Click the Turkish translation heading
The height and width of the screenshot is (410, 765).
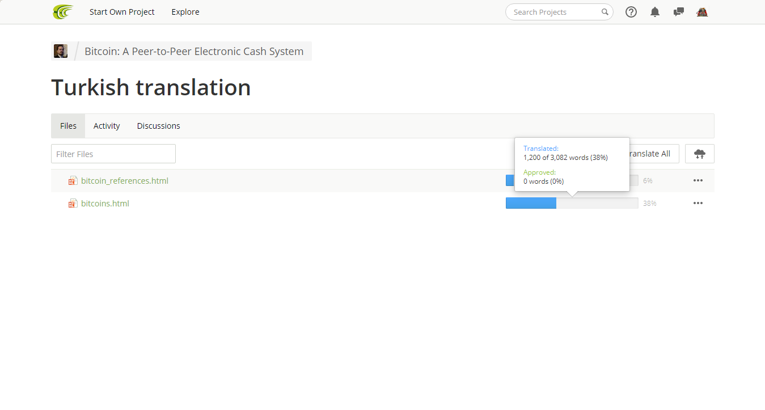pos(151,87)
